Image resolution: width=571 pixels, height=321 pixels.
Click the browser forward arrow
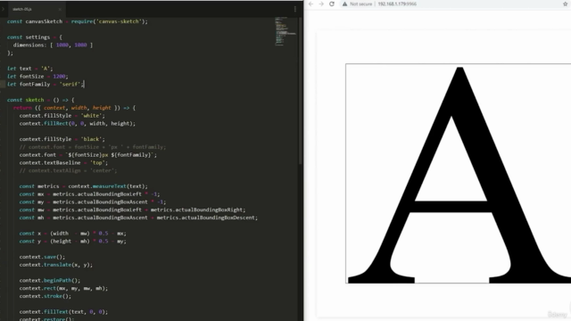coord(321,4)
